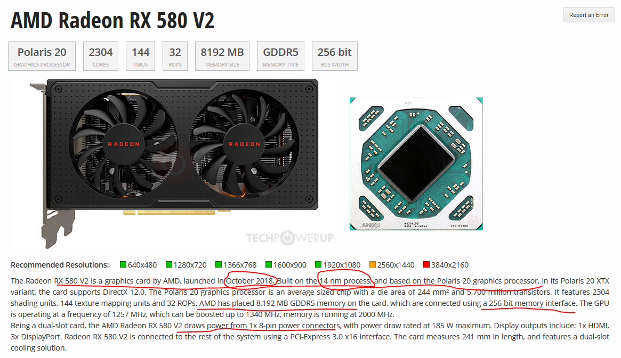Click the Report an Error button
Viewport: 621px width, 358px height.
point(588,15)
